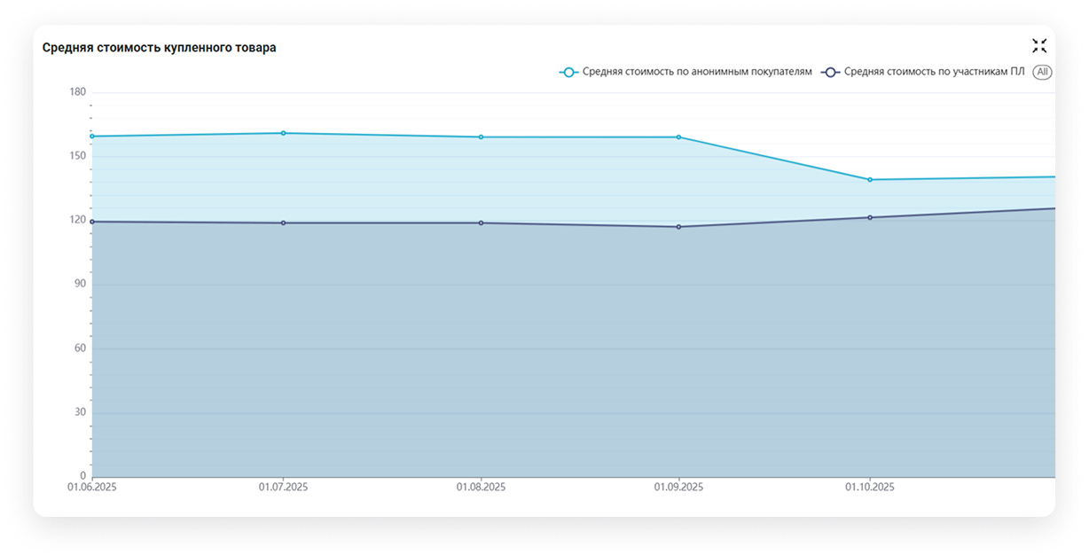Click the 01.09.2025 x-axis date label
The width and height of the screenshot is (1089, 555).
[x=678, y=487]
